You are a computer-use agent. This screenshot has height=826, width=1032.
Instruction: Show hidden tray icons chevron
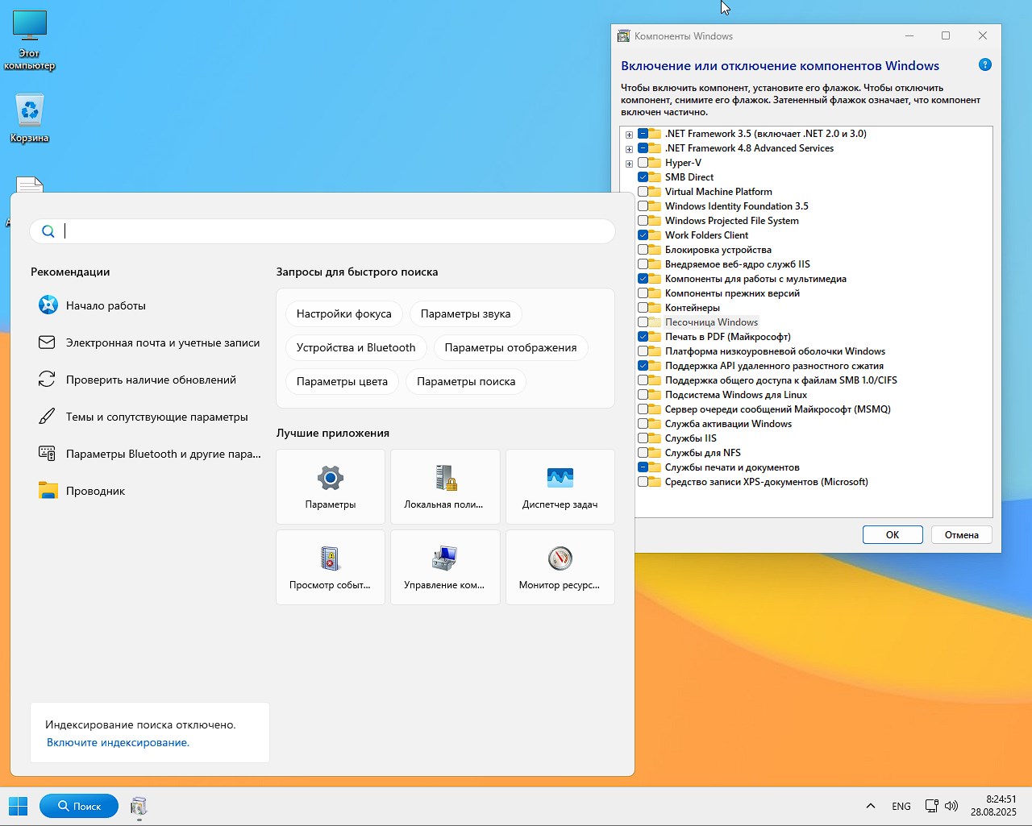coord(871,806)
